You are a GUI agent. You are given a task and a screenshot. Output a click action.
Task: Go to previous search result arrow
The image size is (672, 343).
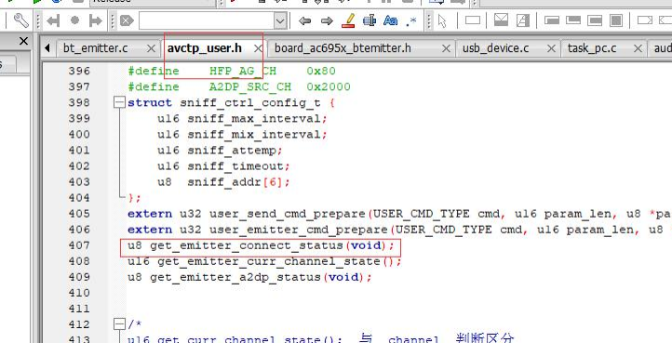pos(304,20)
